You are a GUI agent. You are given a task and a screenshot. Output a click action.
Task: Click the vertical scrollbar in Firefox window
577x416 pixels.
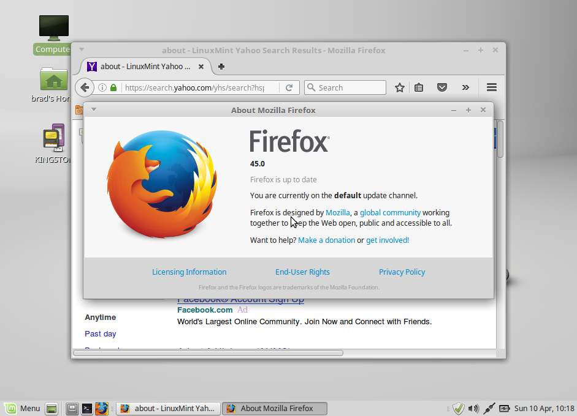(x=500, y=139)
